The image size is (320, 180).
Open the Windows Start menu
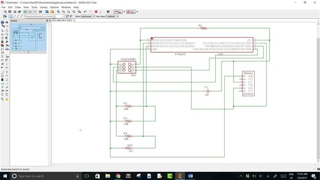(x=5, y=176)
